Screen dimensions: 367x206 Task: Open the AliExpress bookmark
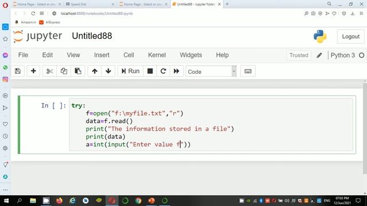(50, 22)
